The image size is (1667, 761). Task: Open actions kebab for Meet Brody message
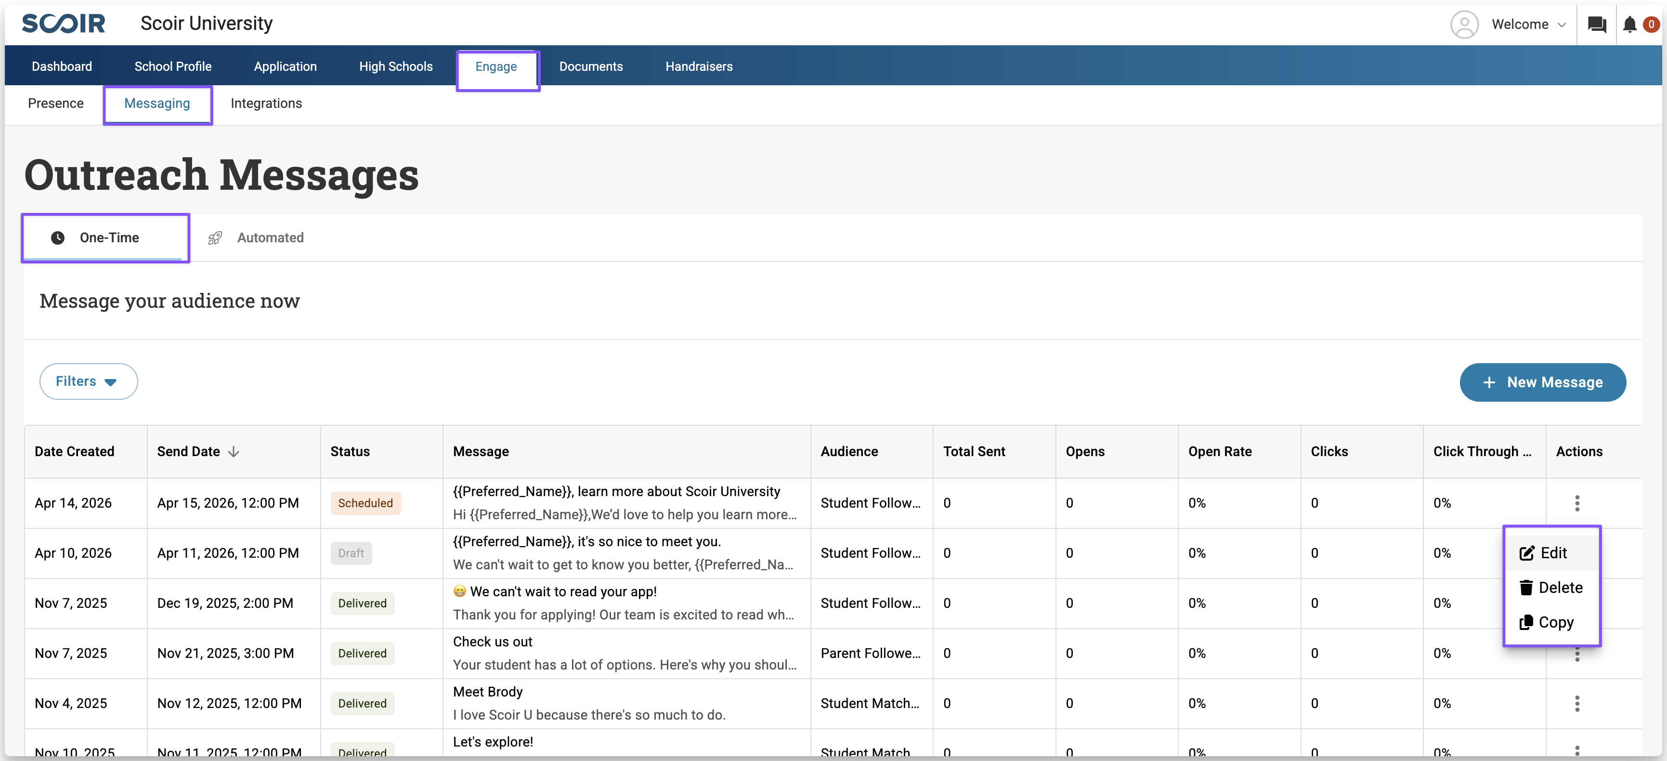tap(1577, 703)
